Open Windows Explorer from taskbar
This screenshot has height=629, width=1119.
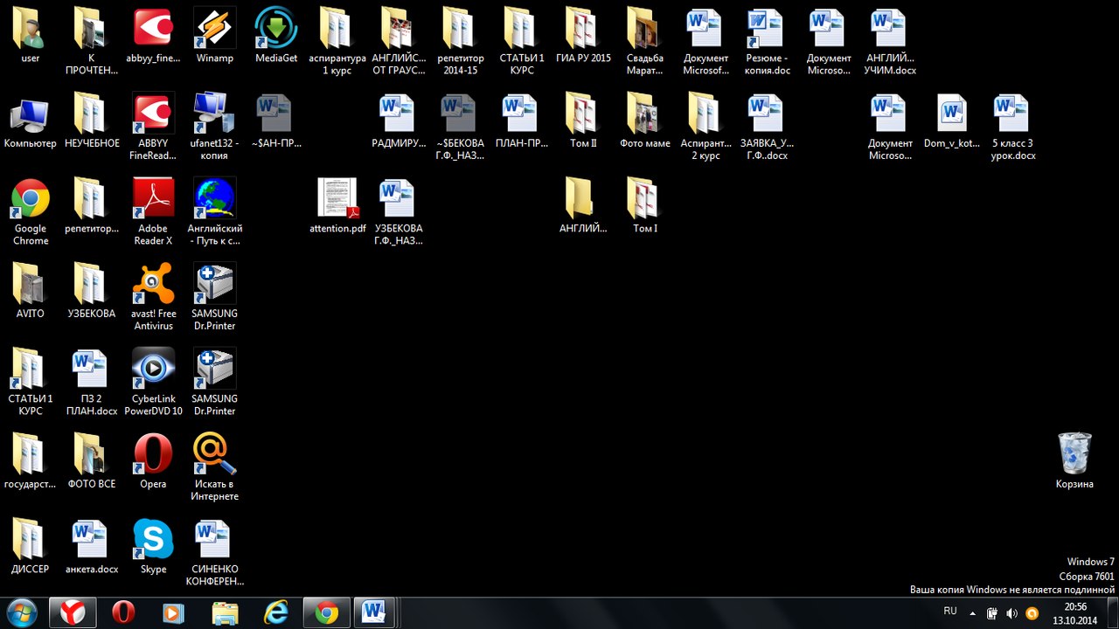click(x=225, y=612)
